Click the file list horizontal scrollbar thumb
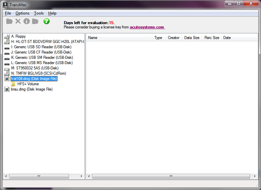The width and height of the screenshot is (261, 190). tap(171, 176)
